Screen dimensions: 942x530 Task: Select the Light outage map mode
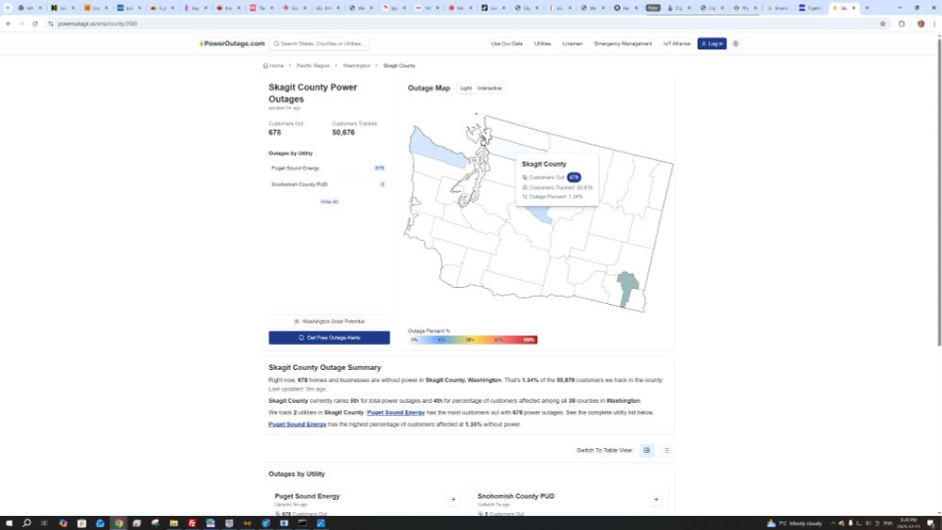click(465, 88)
